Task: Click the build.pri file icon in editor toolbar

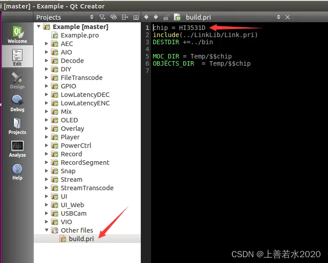Action: click(177, 17)
